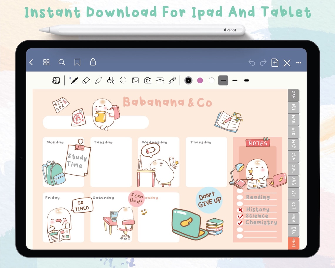The height and width of the screenshot is (268, 335).
Task: Check the empty circle beside Reading
Action: [x=240, y=197]
